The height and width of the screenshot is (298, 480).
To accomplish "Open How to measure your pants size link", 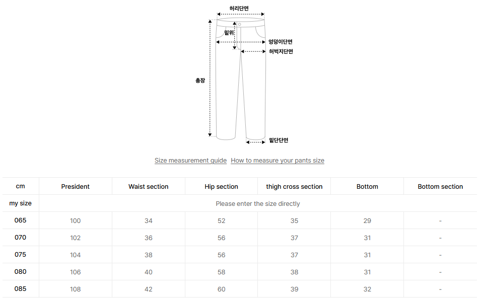I will tap(278, 161).
